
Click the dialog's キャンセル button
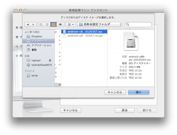point(115,93)
